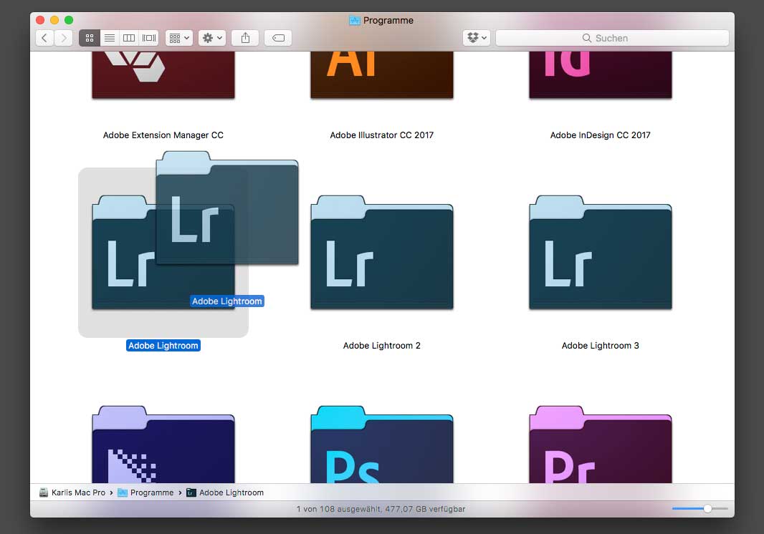Select the Adobe Lightroom 2 folder icon
This screenshot has width=764, height=534.
point(382,253)
